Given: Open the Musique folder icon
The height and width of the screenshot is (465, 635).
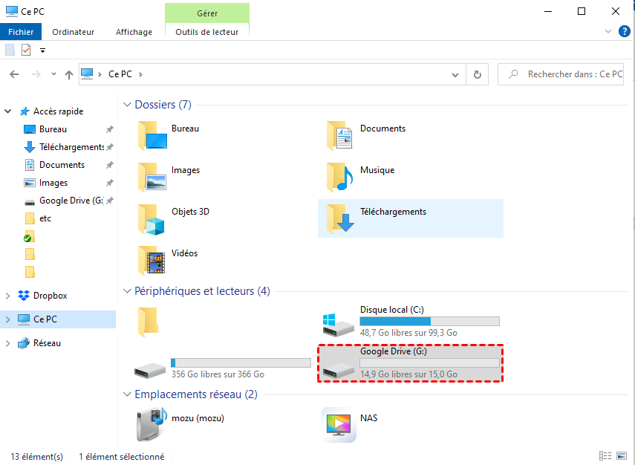Looking at the screenshot, I should click(340, 177).
